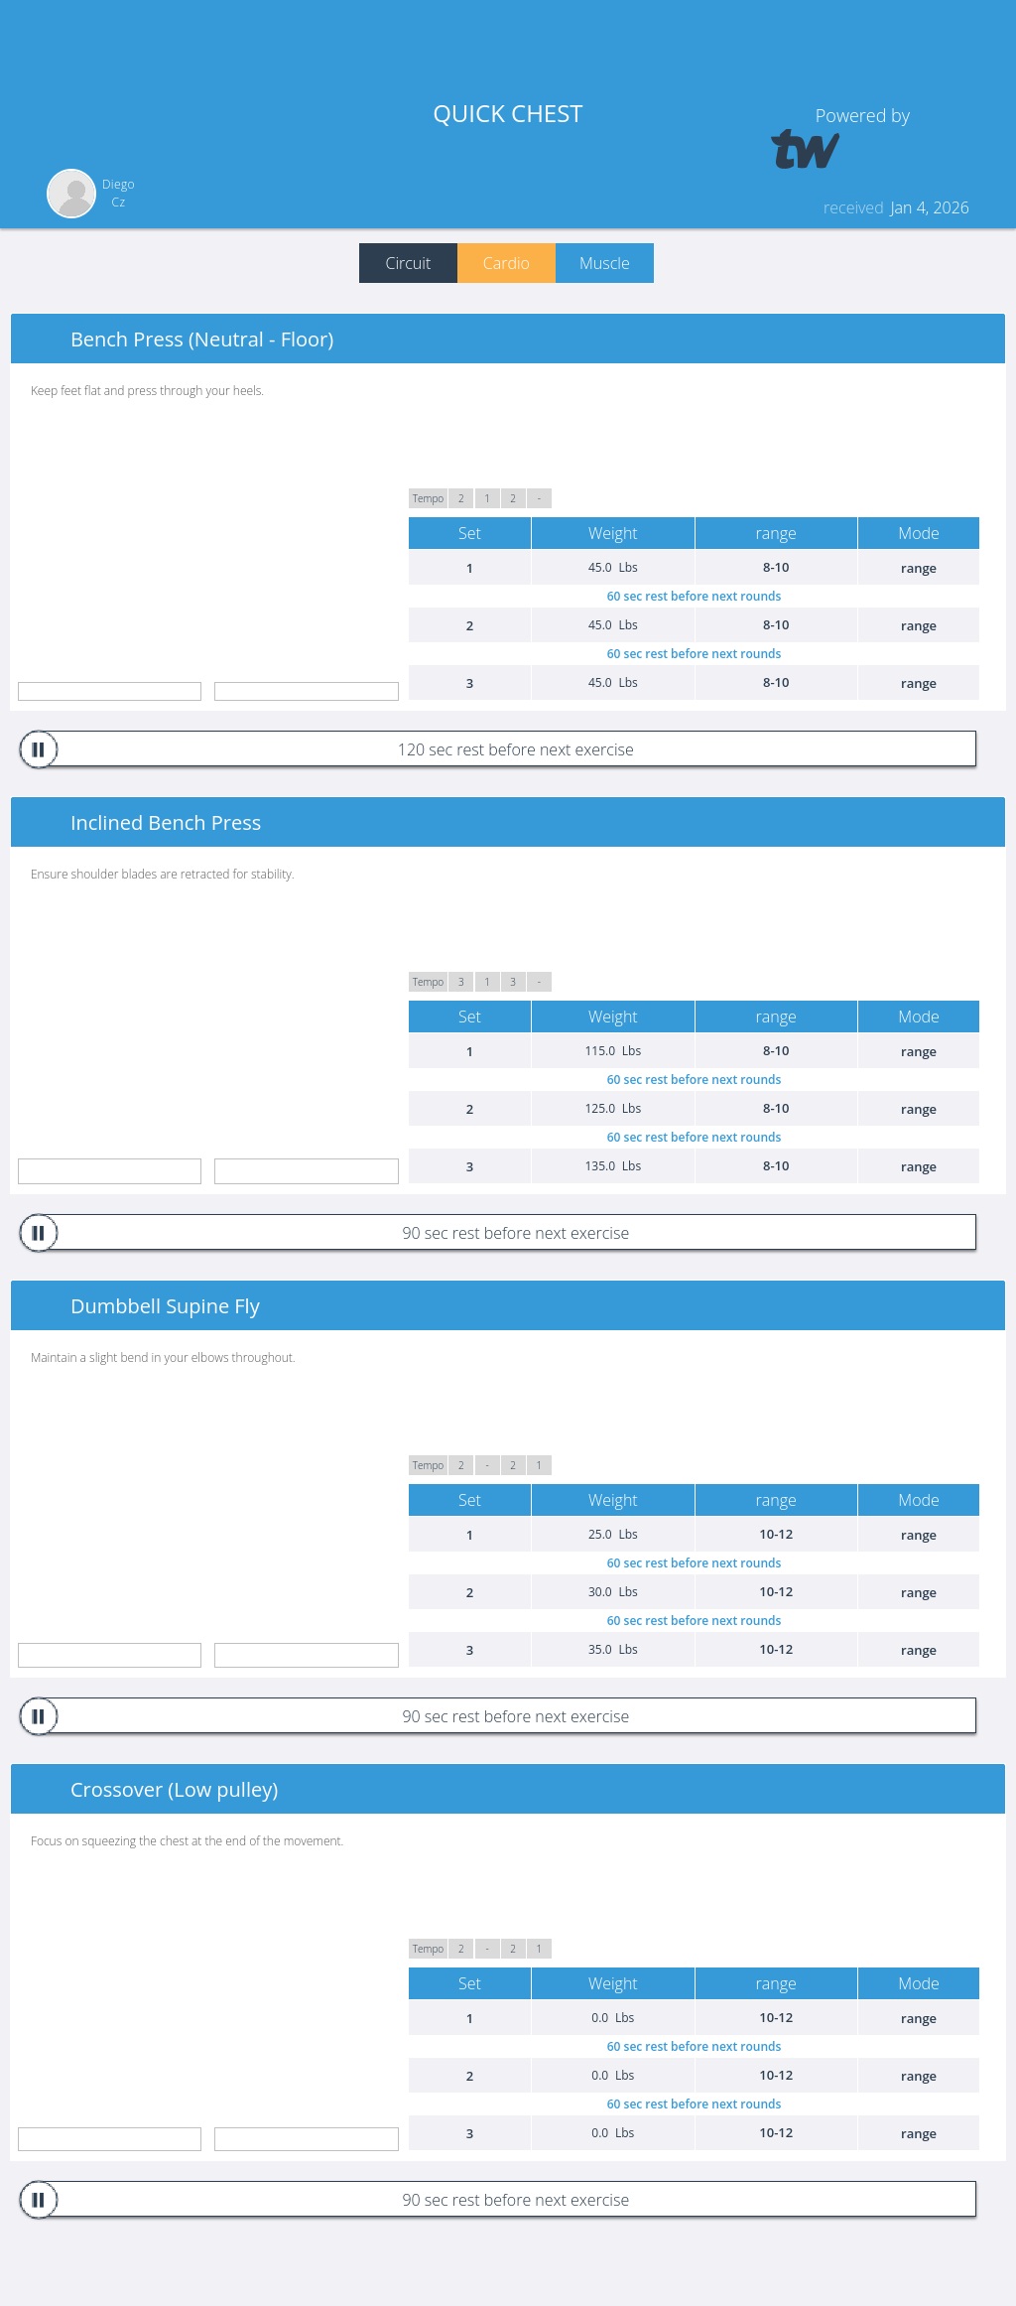Collapse the Inclined Bench Press section header
1016x2306 pixels.
[x=507, y=823]
